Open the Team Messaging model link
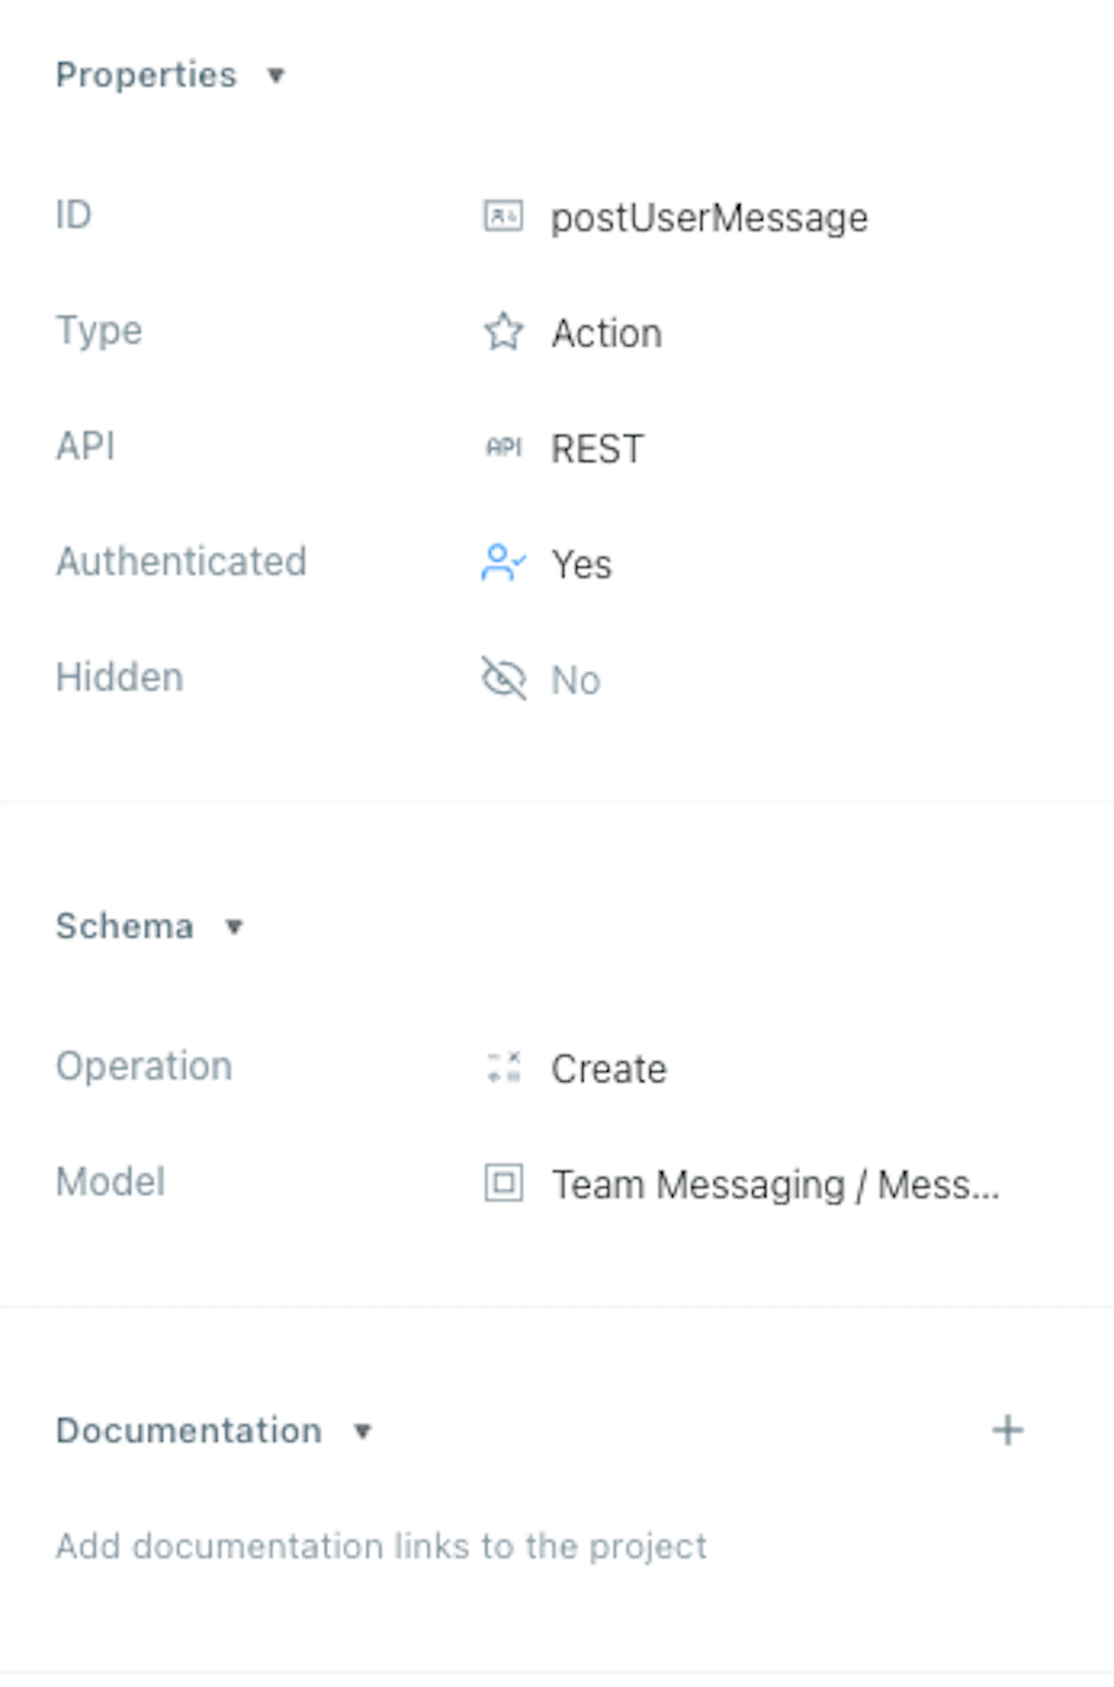 coord(776,1185)
